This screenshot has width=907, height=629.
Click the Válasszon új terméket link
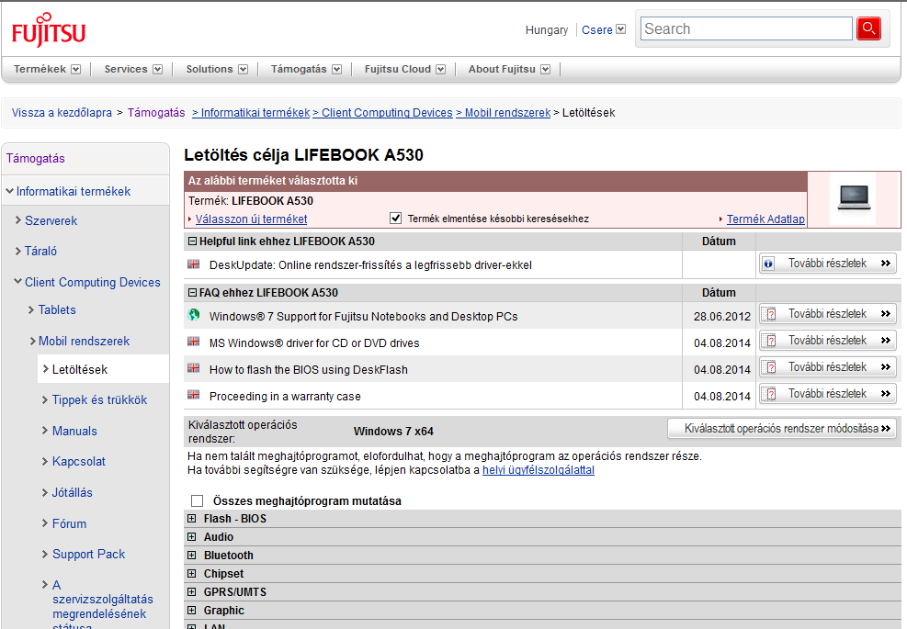251,219
